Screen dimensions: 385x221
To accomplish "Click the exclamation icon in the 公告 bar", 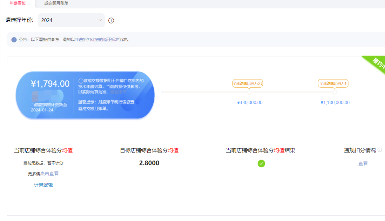I will (x=14, y=40).
